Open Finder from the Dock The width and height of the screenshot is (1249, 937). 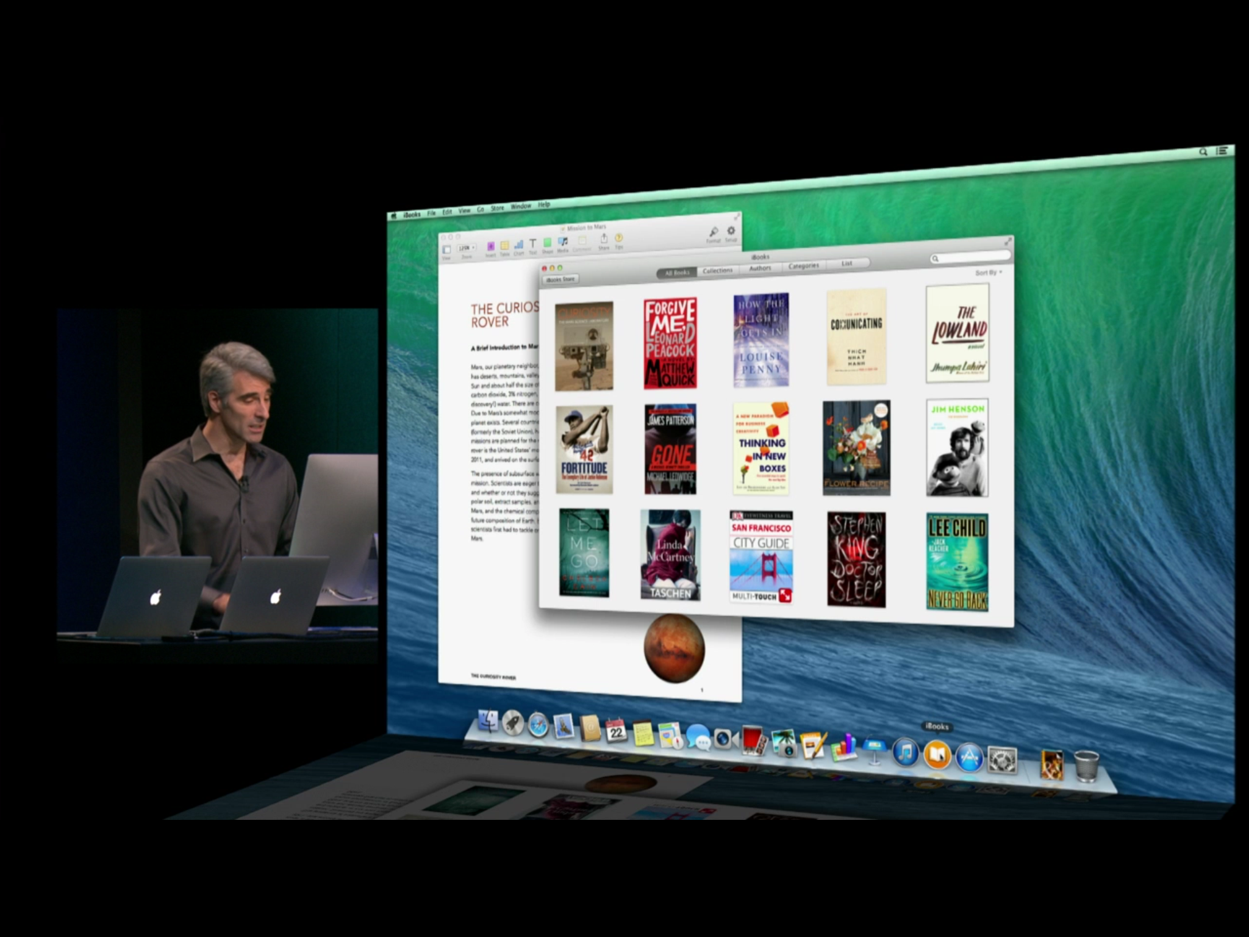point(488,721)
